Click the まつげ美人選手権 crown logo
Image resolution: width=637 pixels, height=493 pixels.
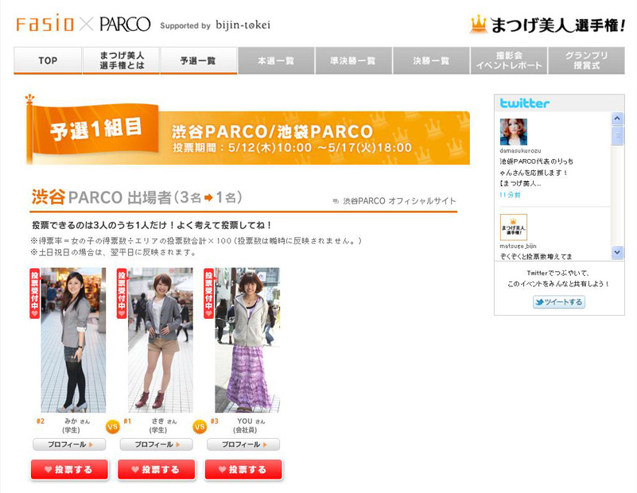[x=547, y=25]
